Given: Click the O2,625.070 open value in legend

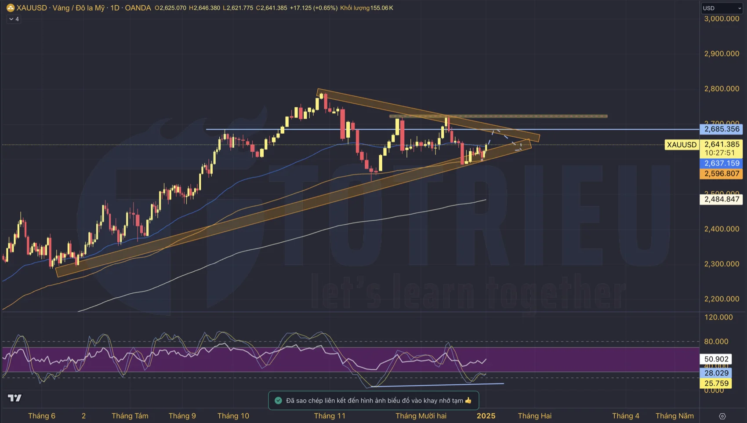Looking at the screenshot, I should 170,8.
